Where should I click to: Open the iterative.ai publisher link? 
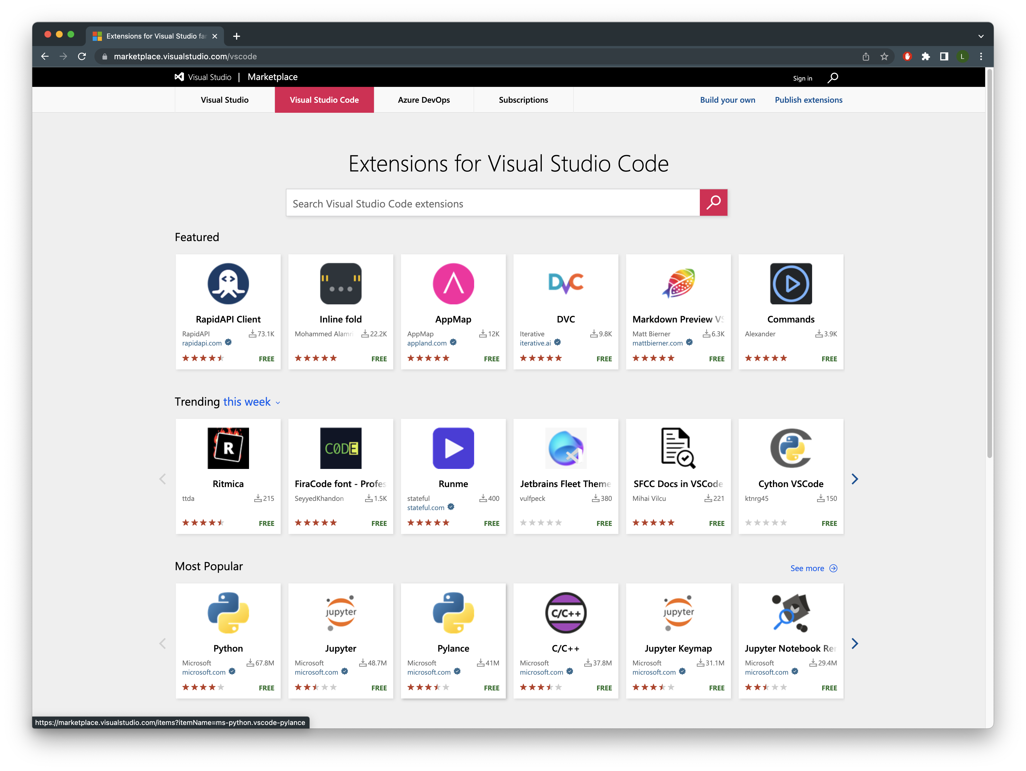(535, 343)
